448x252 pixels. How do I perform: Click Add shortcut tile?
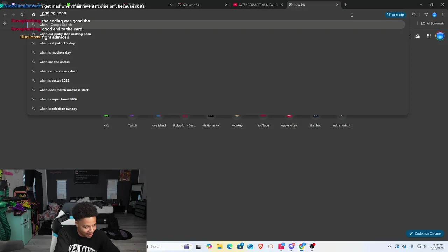pos(342,120)
